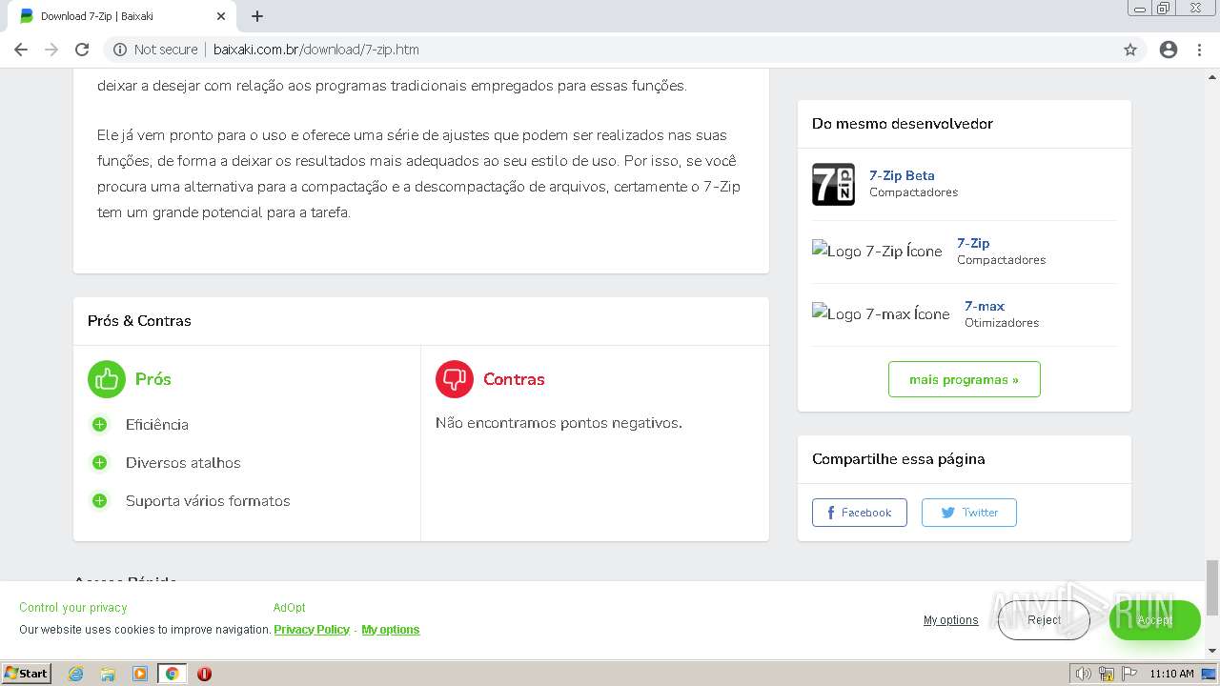The image size is (1220, 686).
Task: Open the Privacy Policy link
Action: [312, 630]
